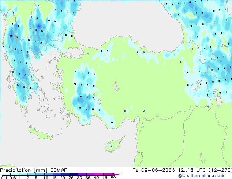Viewport: 232px width, 179px height.
Task: Click the 45–50 mm legend swatch
Action: click(108, 174)
